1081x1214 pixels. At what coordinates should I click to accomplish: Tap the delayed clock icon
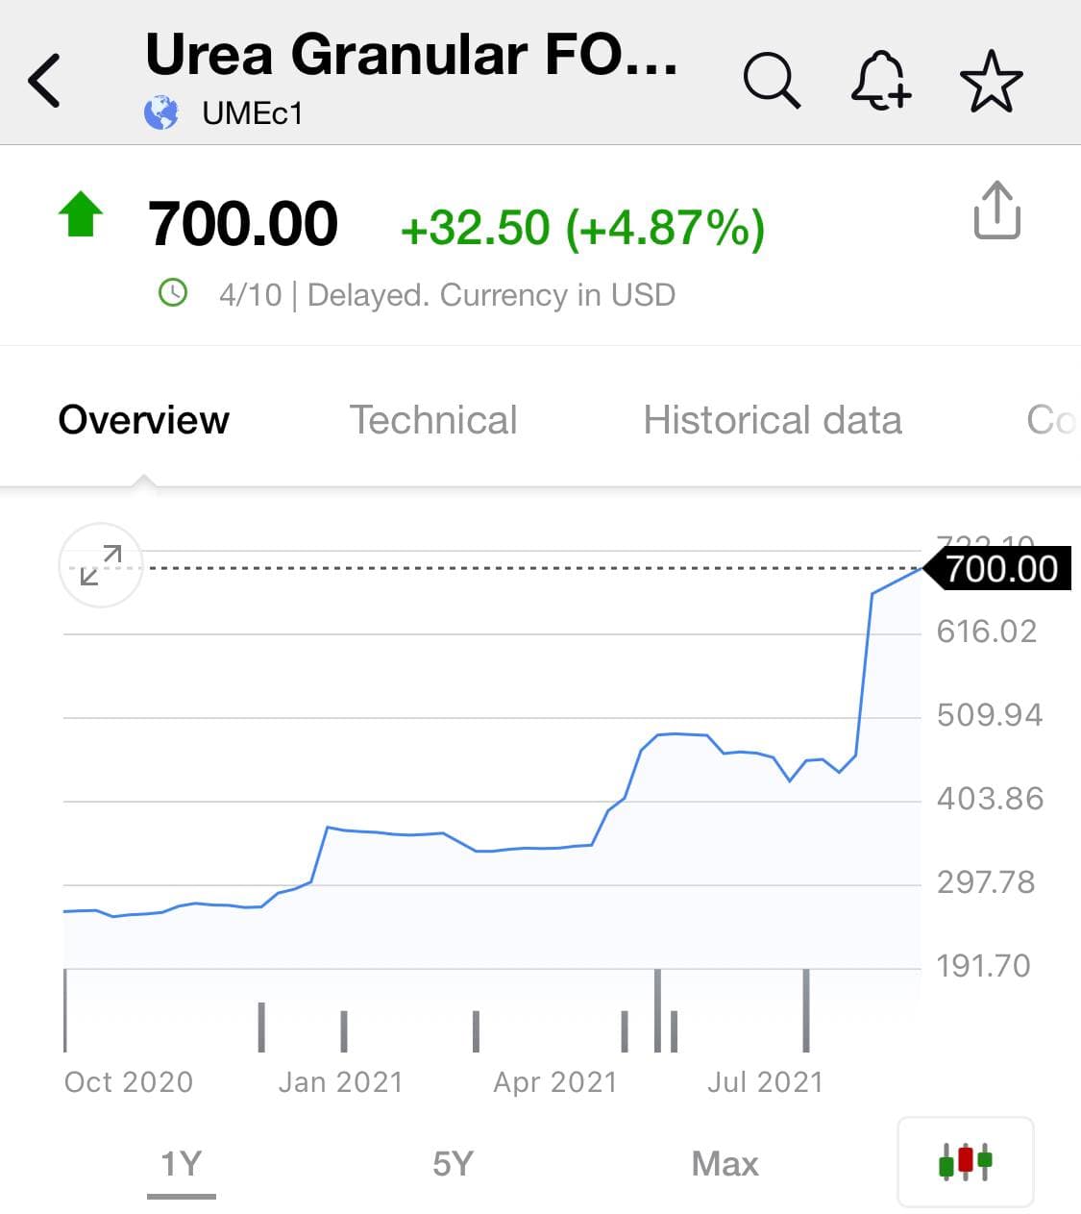(x=173, y=292)
